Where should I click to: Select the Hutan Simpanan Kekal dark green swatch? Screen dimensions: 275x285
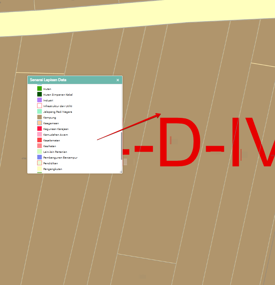(x=39, y=94)
